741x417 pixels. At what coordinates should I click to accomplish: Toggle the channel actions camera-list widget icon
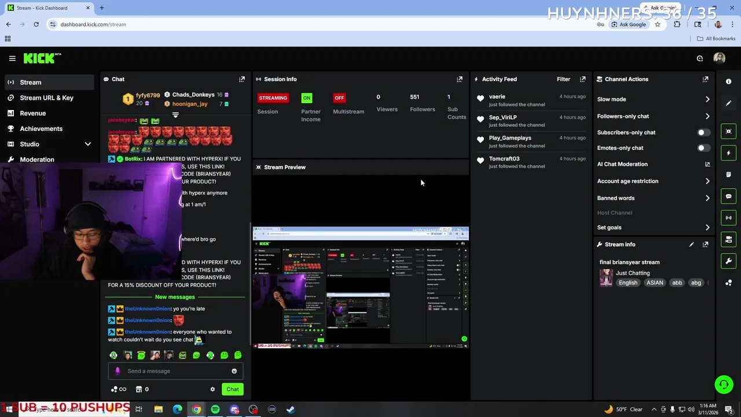tap(728, 239)
